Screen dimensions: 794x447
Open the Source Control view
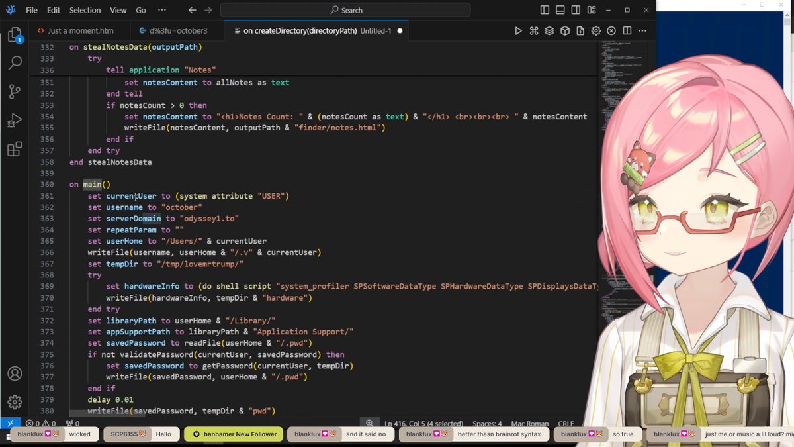pos(15,92)
